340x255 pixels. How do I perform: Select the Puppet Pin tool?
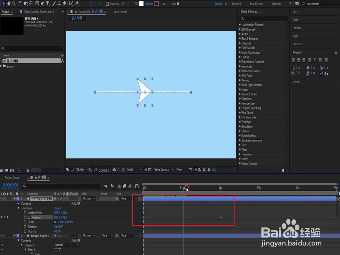coord(77,3)
